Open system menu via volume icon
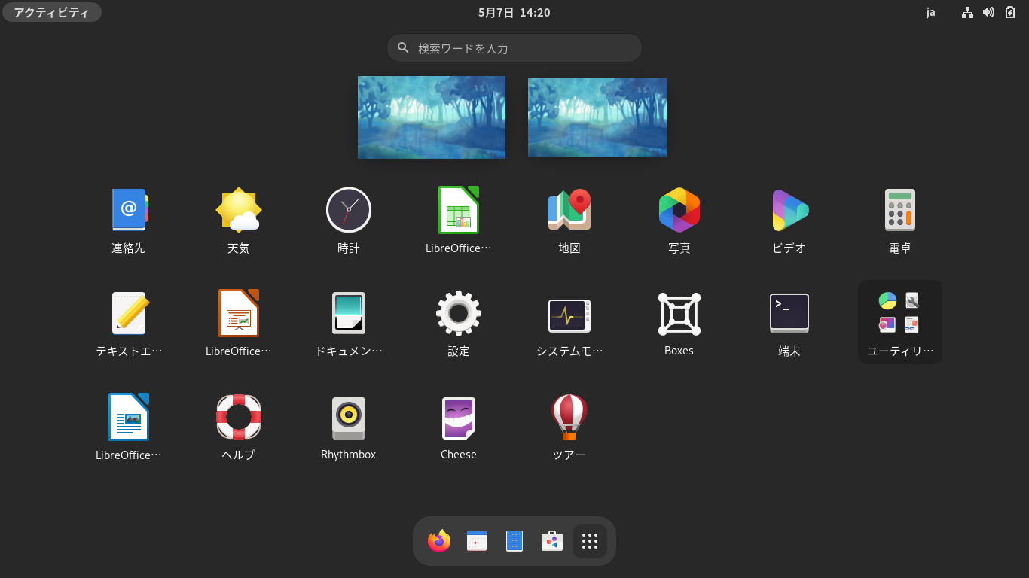 988,12
